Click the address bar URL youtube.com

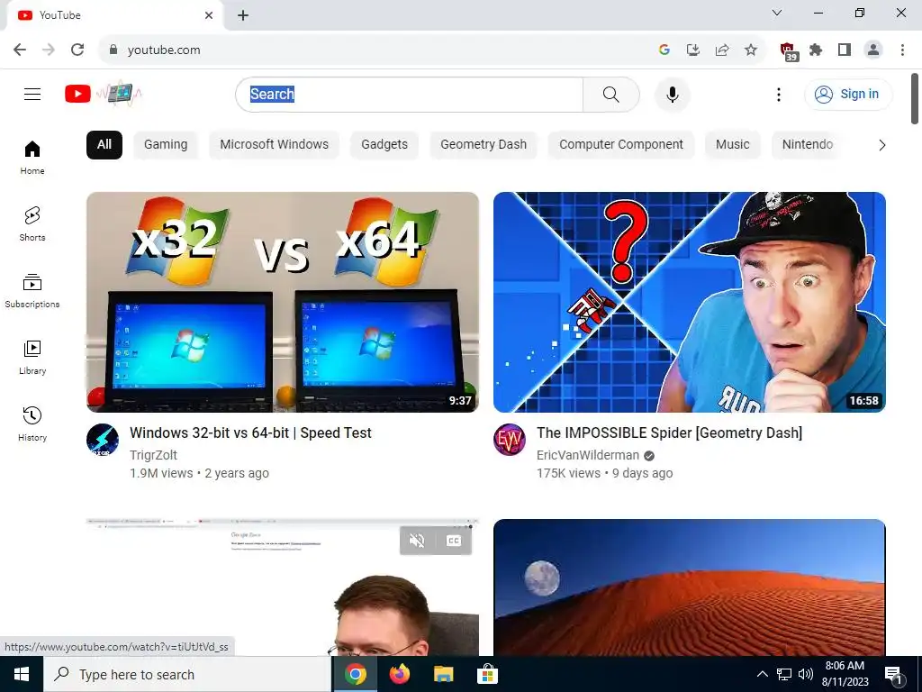[164, 50]
